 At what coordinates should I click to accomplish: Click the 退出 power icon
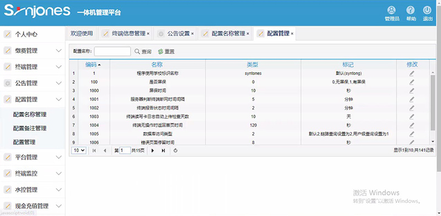pos(427,10)
